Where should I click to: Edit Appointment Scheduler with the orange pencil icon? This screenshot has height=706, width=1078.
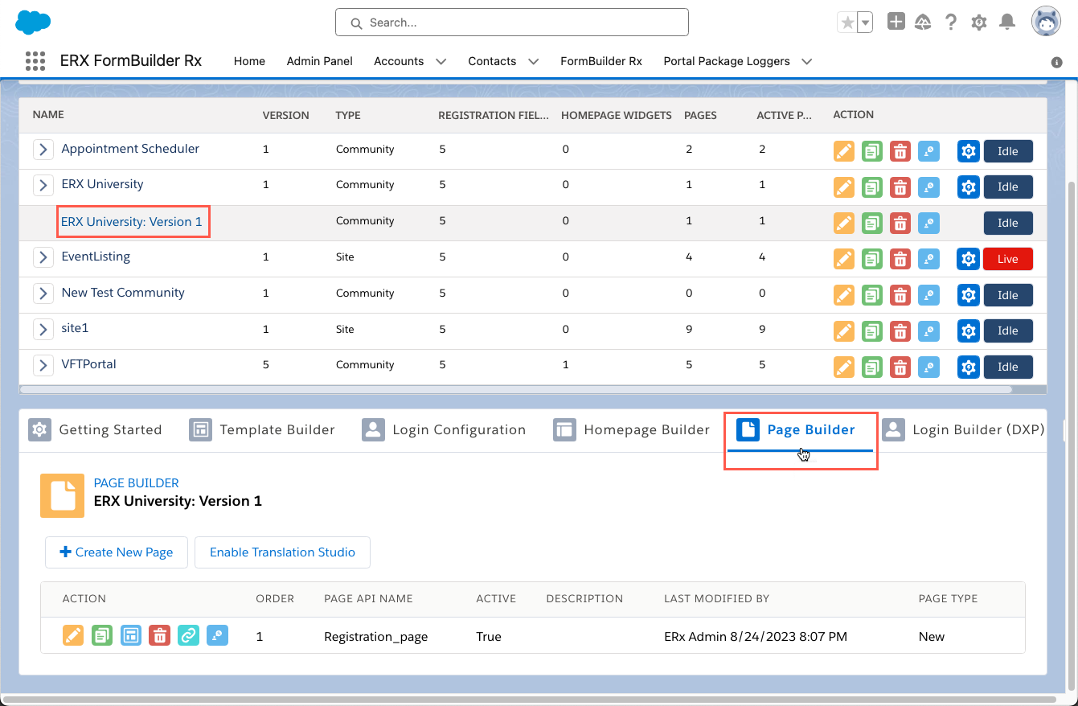click(843, 151)
